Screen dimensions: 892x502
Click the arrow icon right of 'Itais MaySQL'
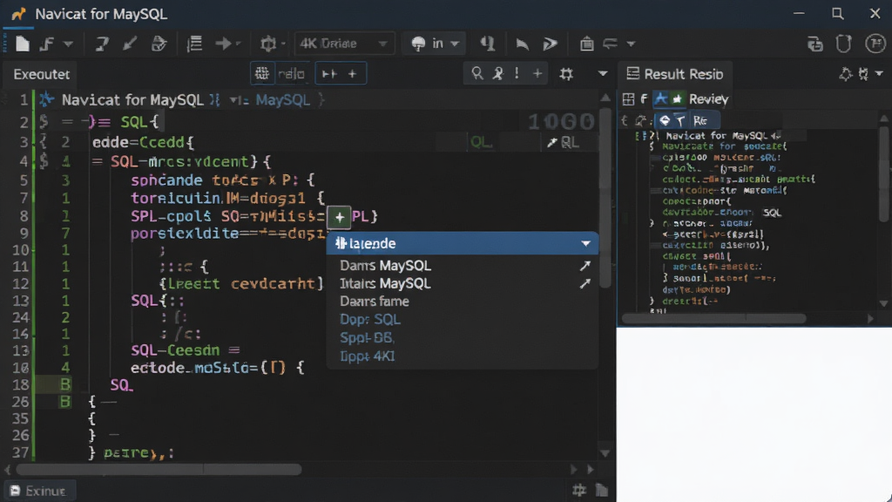coord(585,283)
